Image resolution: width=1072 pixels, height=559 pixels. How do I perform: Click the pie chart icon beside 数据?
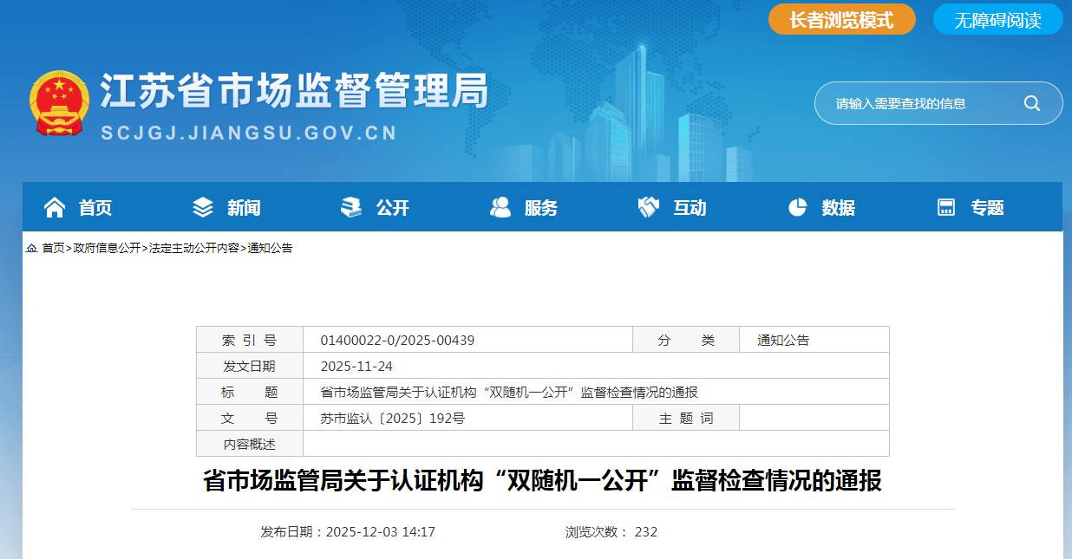(798, 207)
